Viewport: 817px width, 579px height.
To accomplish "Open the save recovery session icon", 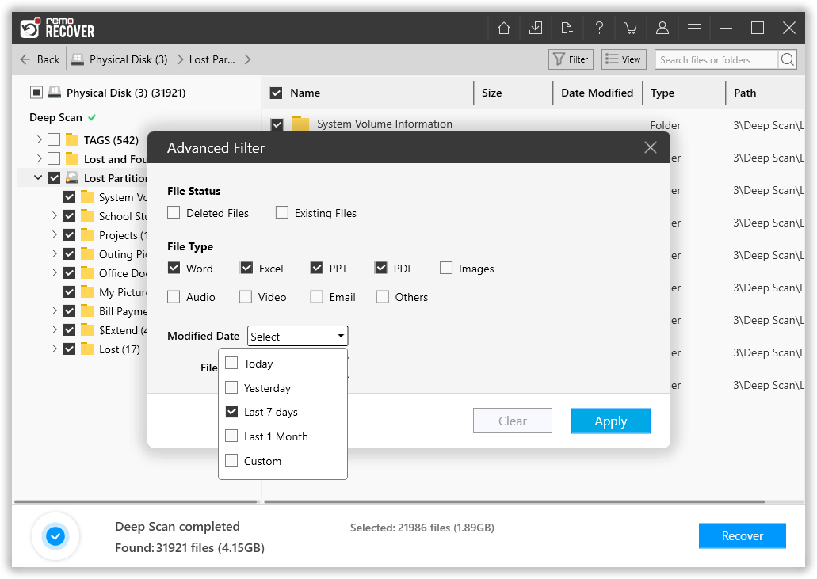I will [535, 27].
